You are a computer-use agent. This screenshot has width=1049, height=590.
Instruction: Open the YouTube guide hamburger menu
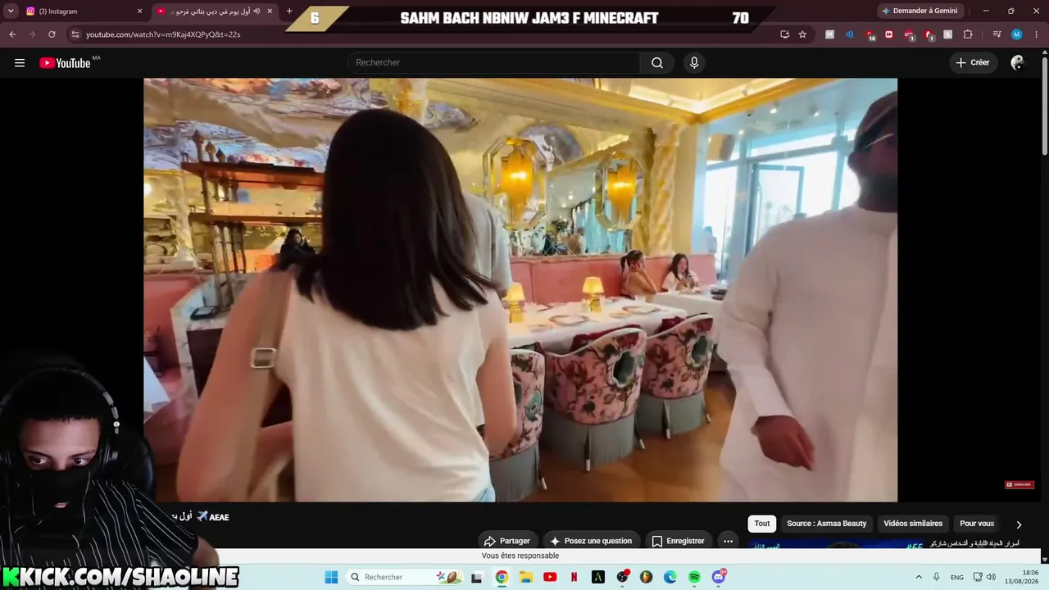tap(20, 63)
